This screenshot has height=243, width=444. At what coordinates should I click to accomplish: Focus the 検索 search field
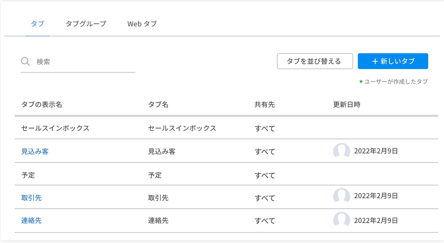click(85, 62)
